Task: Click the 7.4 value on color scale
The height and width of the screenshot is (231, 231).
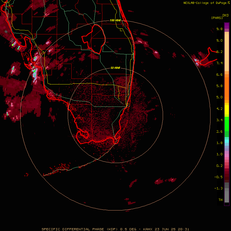Action: (x=219, y=63)
